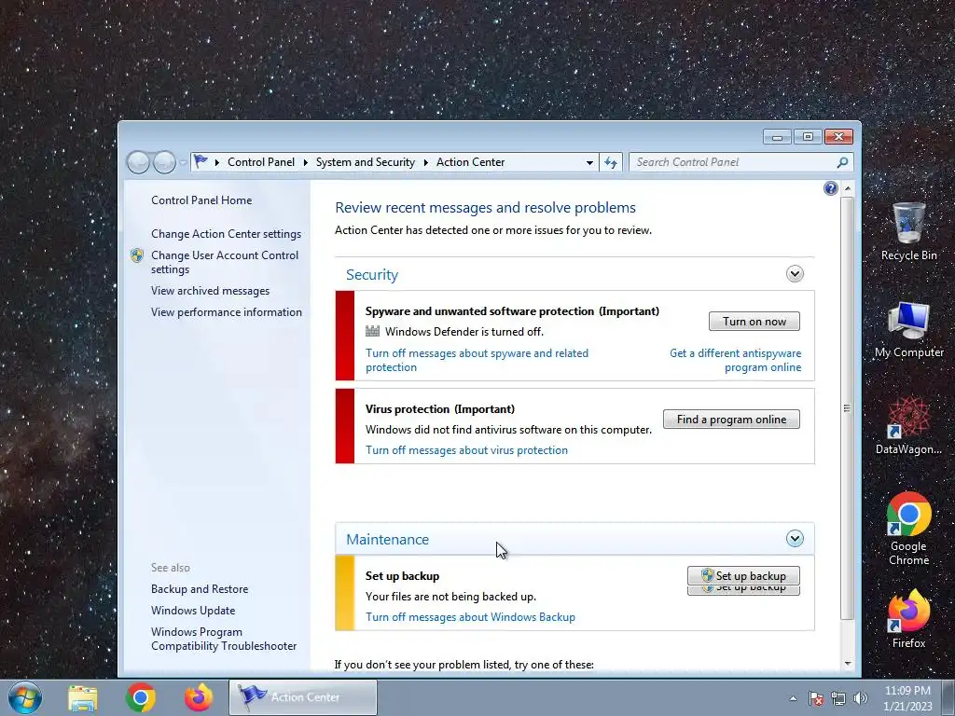Expand breadcrumb arrow before Control Panel

(216, 162)
